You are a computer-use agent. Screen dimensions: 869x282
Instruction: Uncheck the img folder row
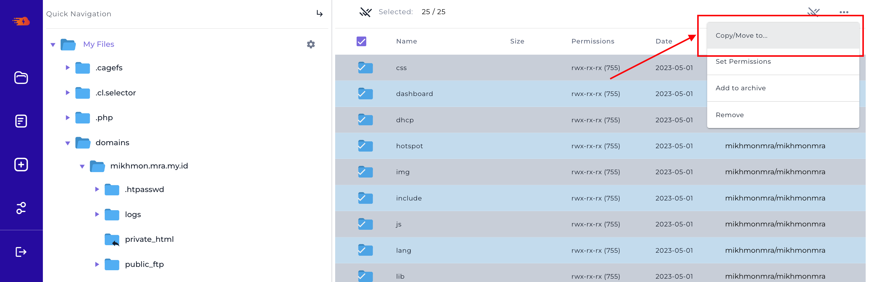[x=365, y=172]
